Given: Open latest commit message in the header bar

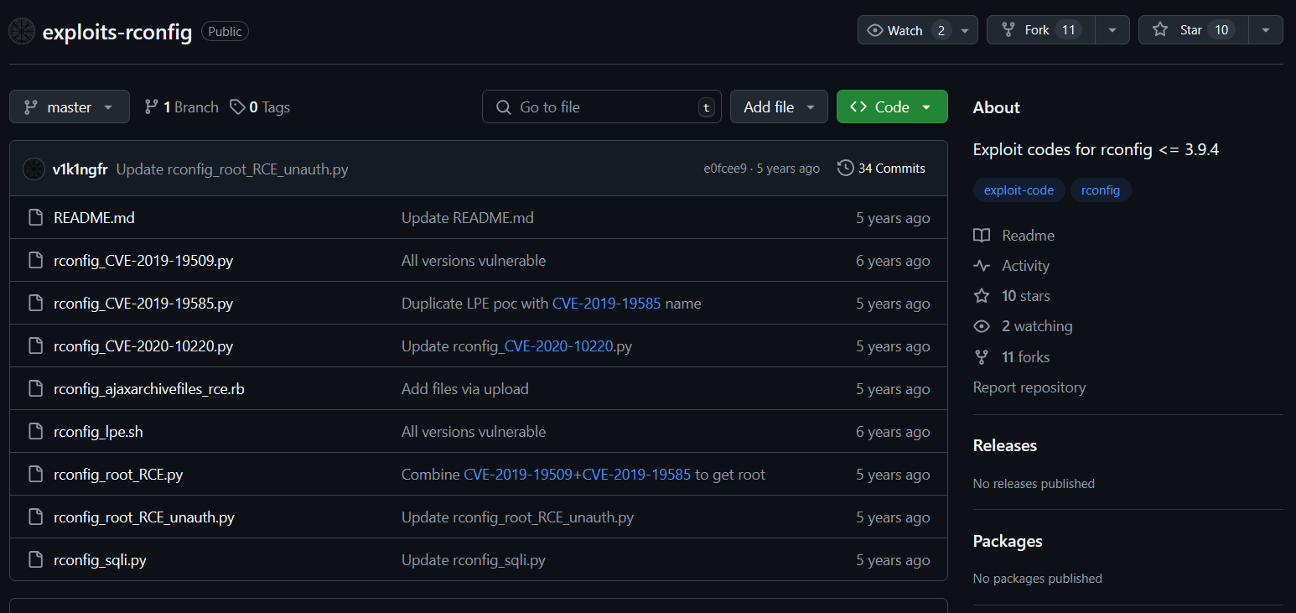Looking at the screenshot, I should (232, 169).
